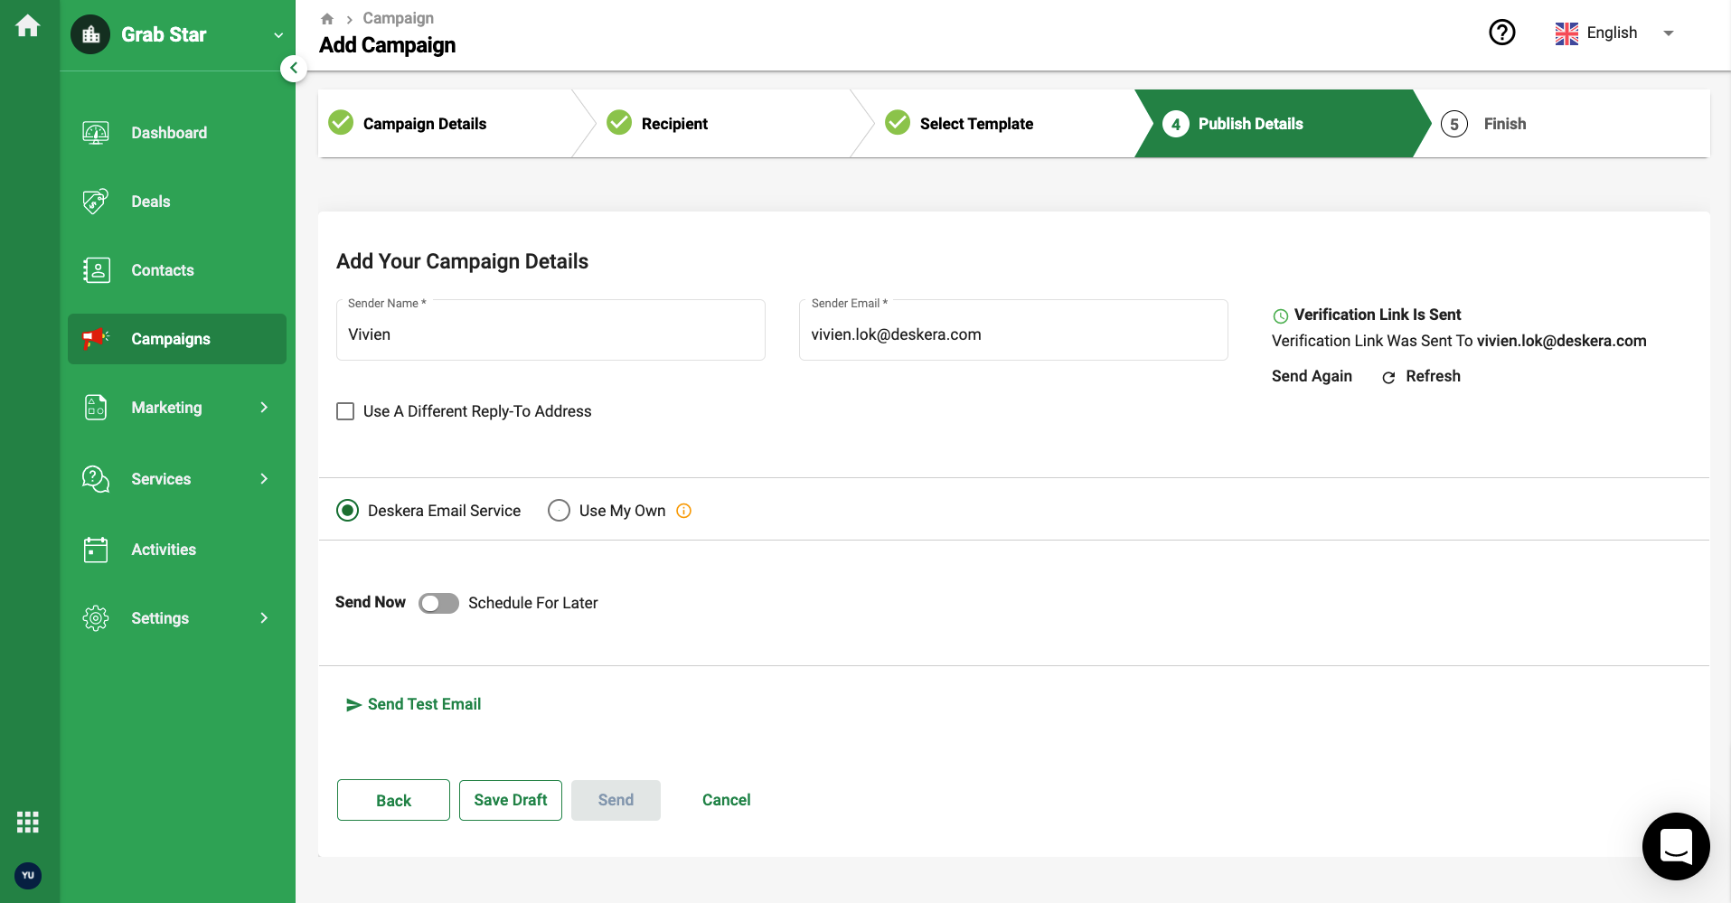Open the help question mark icon

tap(1502, 33)
